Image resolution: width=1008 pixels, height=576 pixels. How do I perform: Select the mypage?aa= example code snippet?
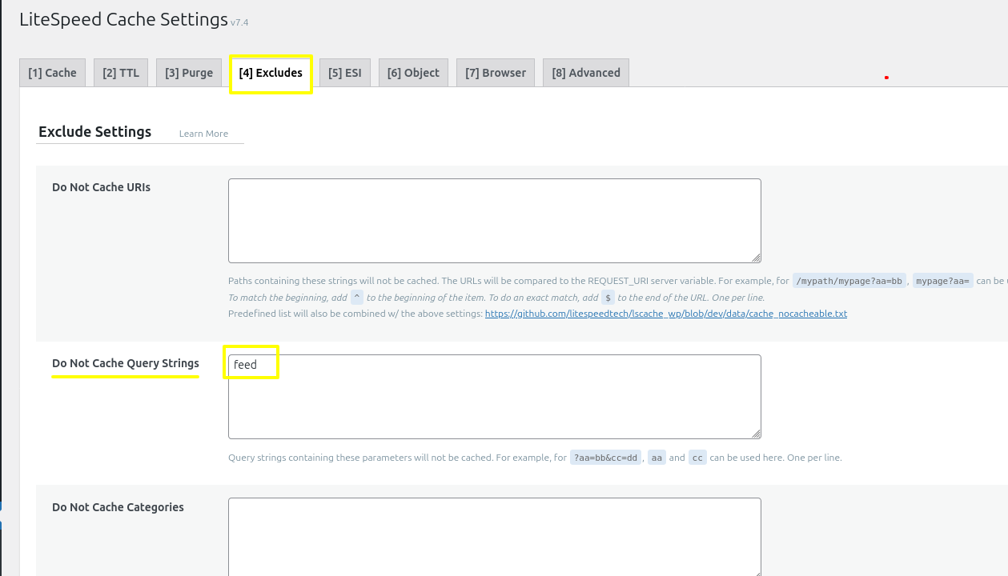[942, 280]
